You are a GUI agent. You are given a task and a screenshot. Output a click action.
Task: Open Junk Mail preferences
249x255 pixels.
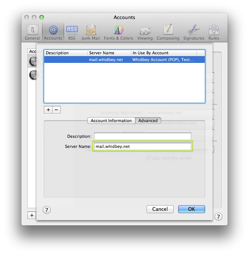[x=91, y=32]
